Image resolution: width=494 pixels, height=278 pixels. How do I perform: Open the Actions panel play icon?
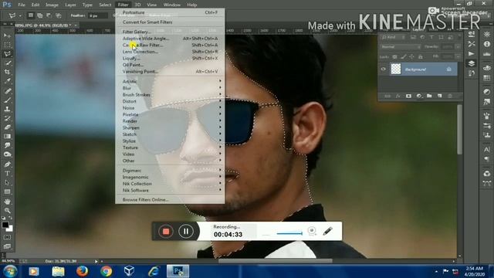click(472, 53)
